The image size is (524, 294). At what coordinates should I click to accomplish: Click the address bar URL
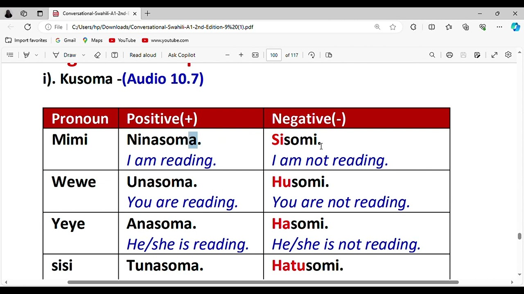tap(163, 27)
